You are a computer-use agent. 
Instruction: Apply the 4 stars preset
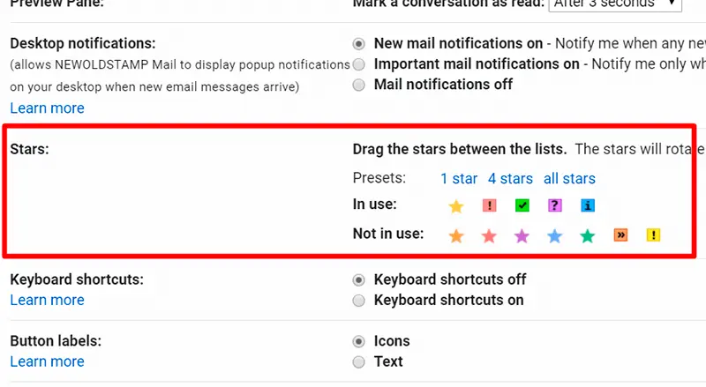coord(510,179)
